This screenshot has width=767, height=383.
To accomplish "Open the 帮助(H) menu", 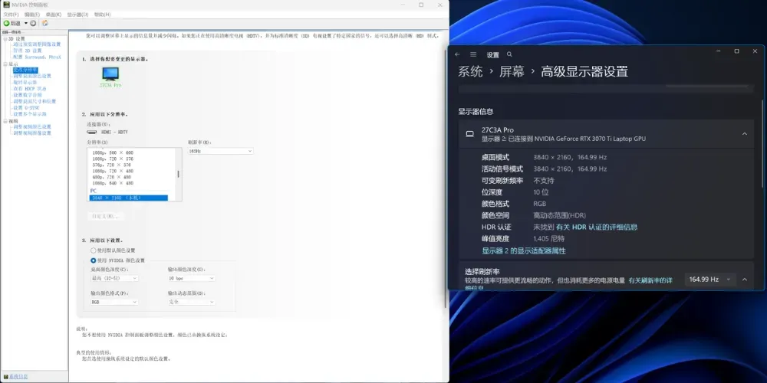I will tap(102, 15).
